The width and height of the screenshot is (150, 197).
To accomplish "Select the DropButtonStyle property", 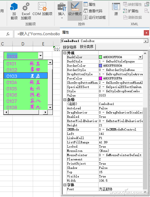I will point(105,74).
